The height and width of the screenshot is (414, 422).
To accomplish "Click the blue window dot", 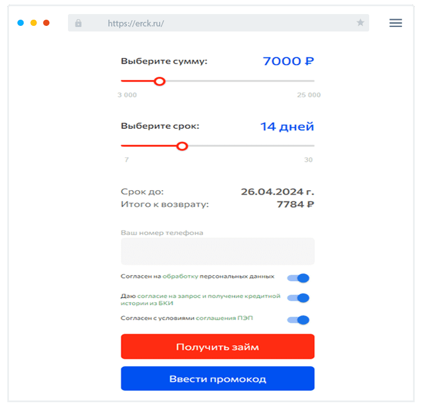I will (21, 23).
